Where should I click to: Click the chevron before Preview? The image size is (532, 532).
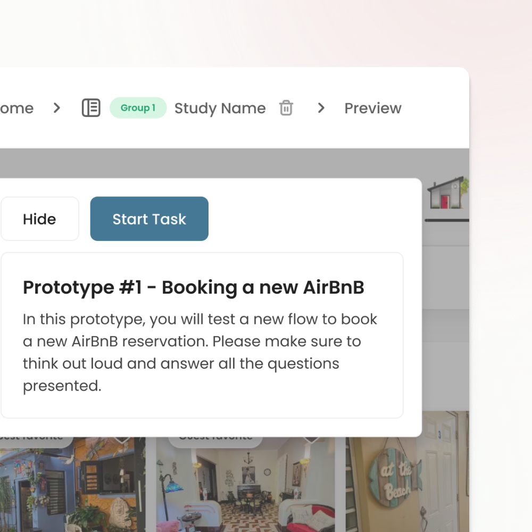click(x=321, y=108)
